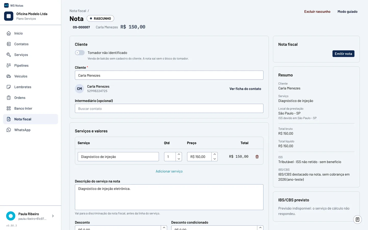Image resolution: width=368 pixels, height=230 pixels.
Task: Click the Descrição do serviço na nota textarea
Action: pos(169,197)
